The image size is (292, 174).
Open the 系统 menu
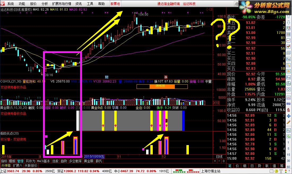pos(11,4)
